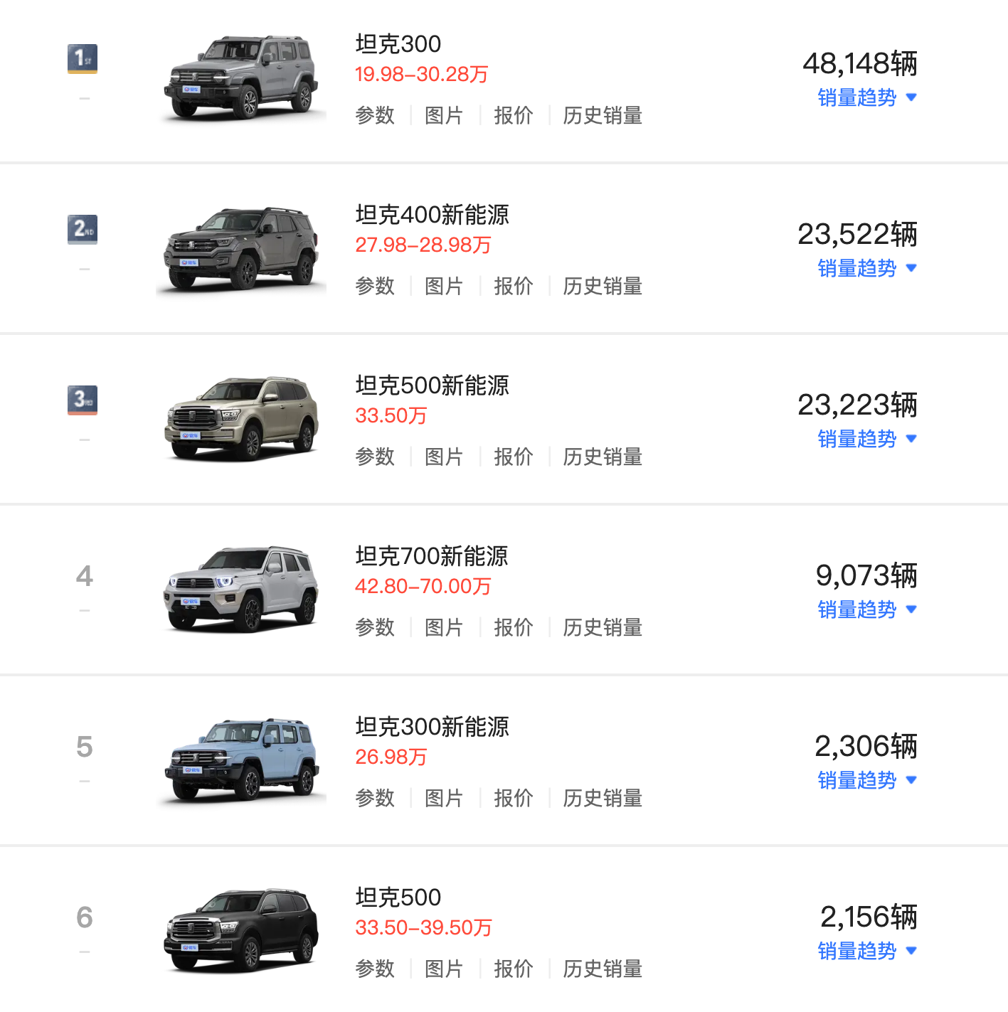The height and width of the screenshot is (1012, 1008).
Task: Open 历史销量 for 坦克500
Action: click(x=603, y=969)
